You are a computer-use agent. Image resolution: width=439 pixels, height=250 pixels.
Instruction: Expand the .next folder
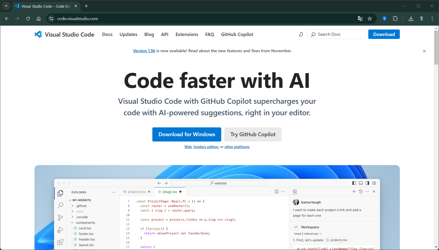(x=77, y=211)
